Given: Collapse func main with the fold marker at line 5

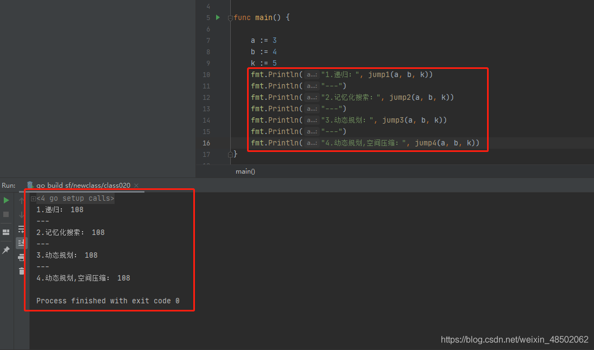Looking at the screenshot, I should click(x=230, y=18).
